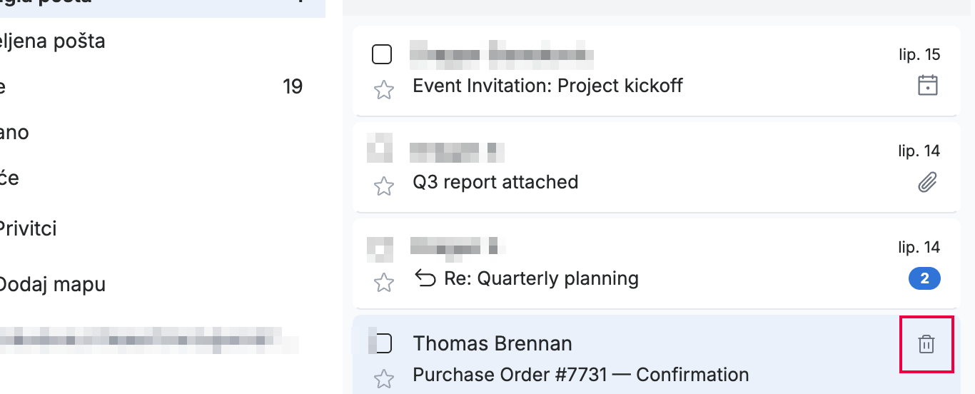The image size is (975, 394).
Task: Click the paperclip attachment icon on Q3 report
Action: pyautogui.click(x=927, y=183)
